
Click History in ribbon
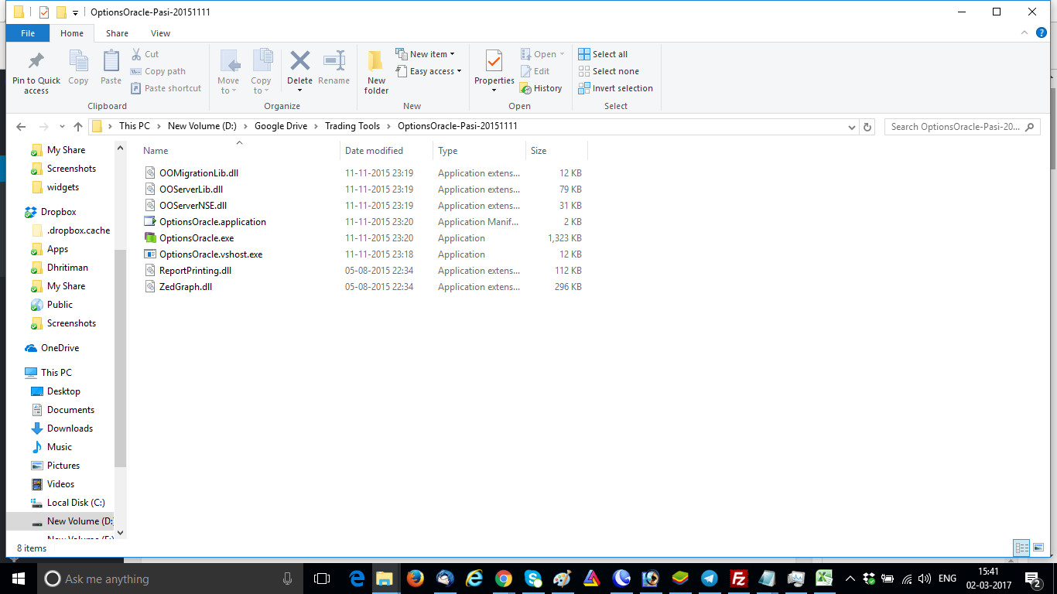pyautogui.click(x=541, y=88)
